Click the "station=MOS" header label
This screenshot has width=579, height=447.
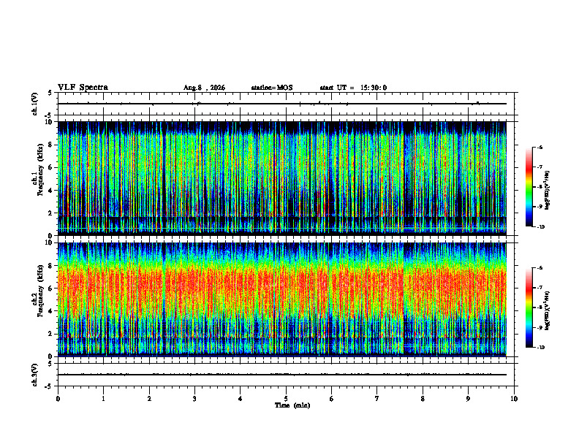pyautogui.click(x=272, y=88)
